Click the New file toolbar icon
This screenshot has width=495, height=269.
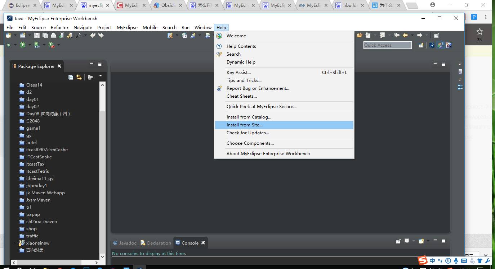(x=8, y=35)
